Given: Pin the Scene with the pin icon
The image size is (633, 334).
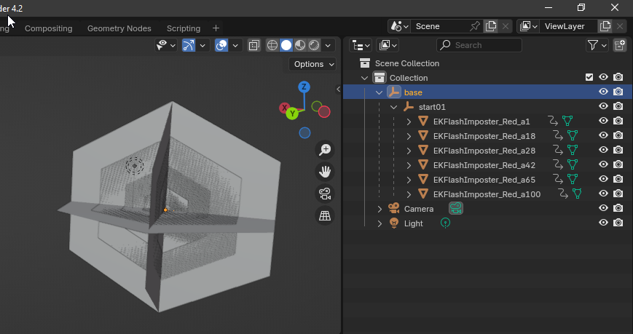Looking at the screenshot, I should click(475, 26).
